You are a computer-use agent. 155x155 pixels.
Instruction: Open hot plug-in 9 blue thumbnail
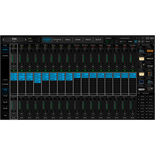tap(142, 82)
